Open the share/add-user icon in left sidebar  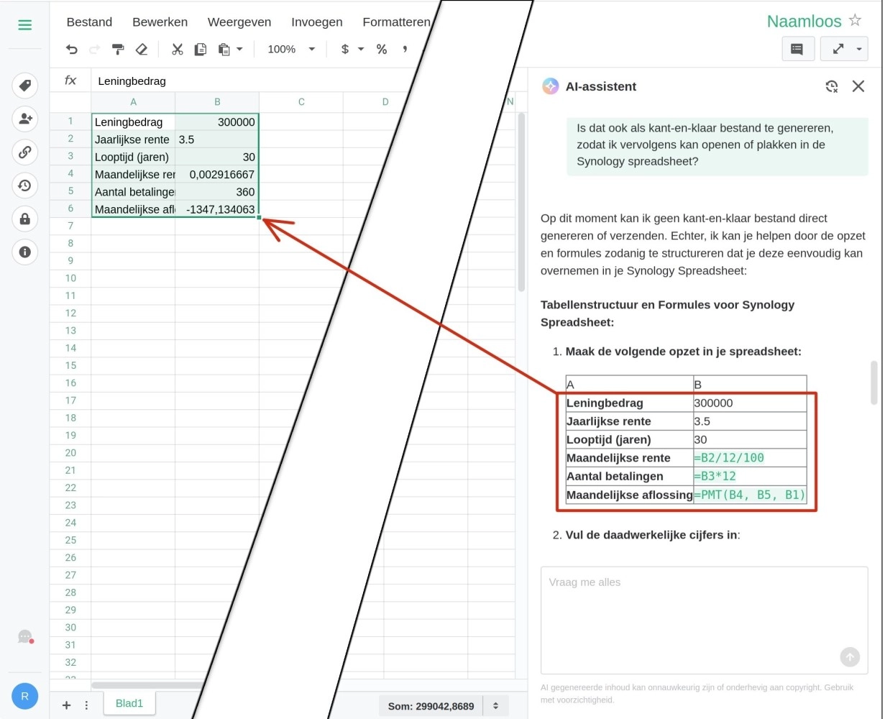25,119
